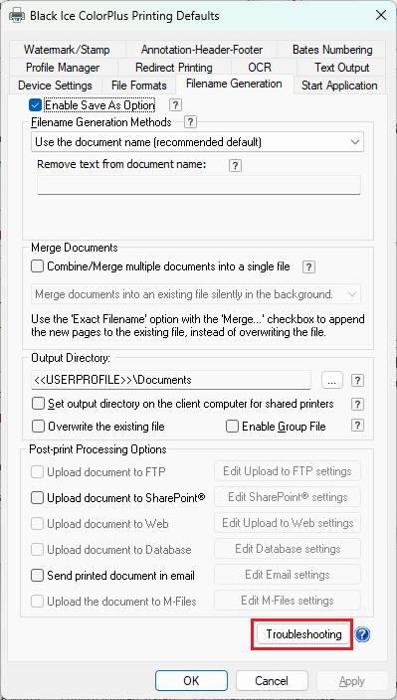Expand the filename generation method dropdown
This screenshot has height=700, width=397.
click(198, 142)
